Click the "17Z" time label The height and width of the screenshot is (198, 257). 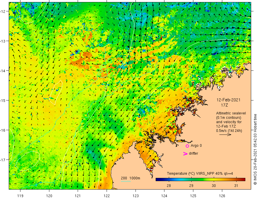(x=224, y=105)
